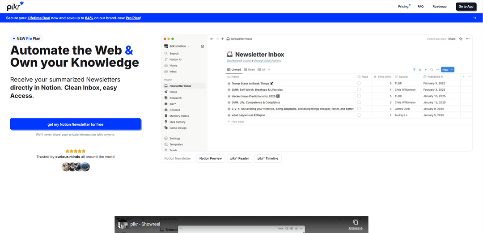Screen dimensions: 483x233
Task: Open the three-dot page menu beside the star
Action: 468,39
